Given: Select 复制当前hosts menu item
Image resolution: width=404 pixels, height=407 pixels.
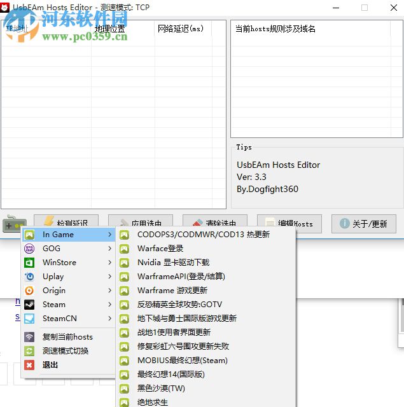Looking at the screenshot, I should click(x=69, y=337).
